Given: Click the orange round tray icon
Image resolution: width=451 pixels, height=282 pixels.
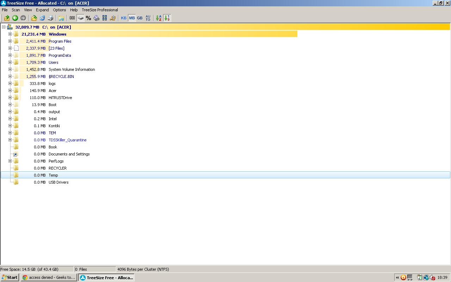Looking at the screenshot, I should click(x=404, y=277).
